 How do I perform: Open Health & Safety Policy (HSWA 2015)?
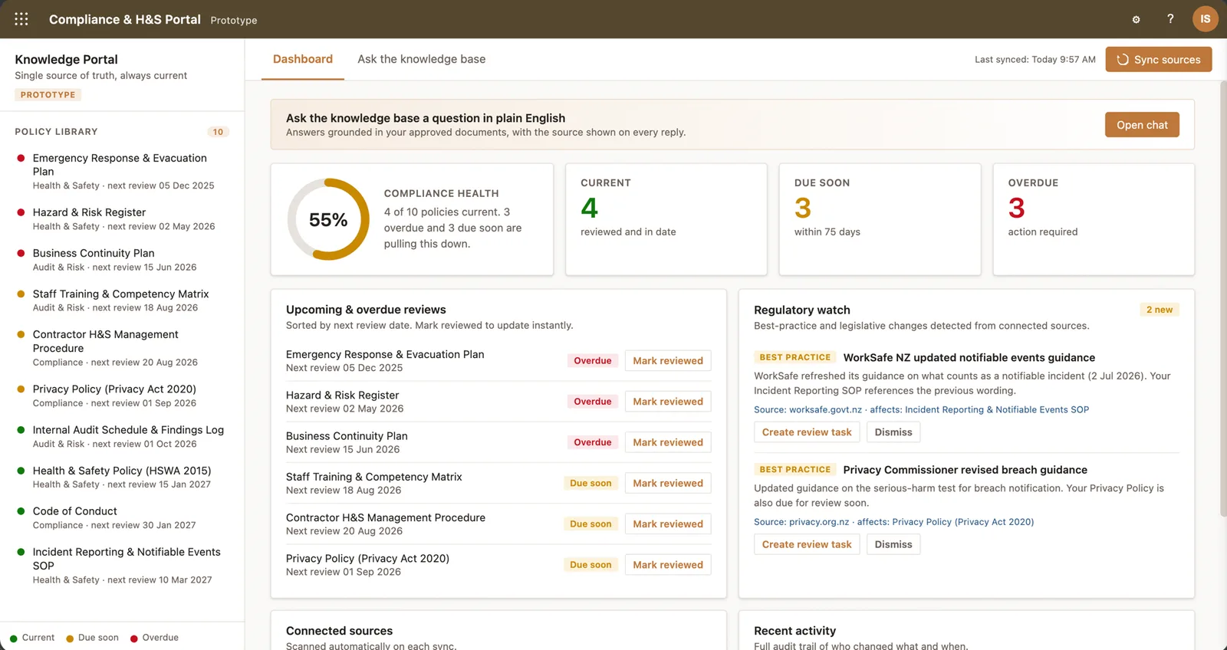[x=123, y=478]
